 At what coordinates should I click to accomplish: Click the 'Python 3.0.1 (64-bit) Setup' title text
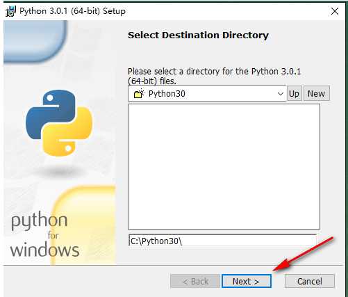[72, 11]
